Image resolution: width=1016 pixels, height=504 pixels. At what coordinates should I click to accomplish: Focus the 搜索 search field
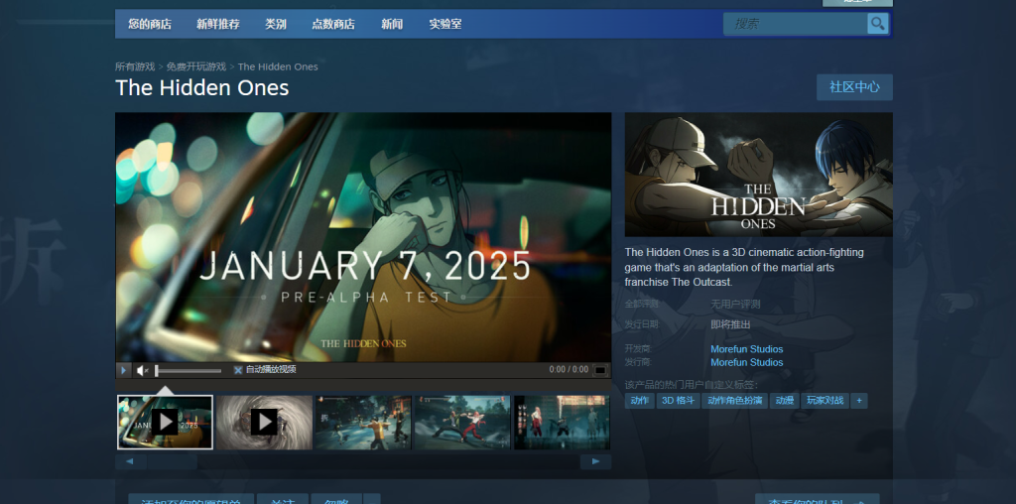[x=796, y=24]
